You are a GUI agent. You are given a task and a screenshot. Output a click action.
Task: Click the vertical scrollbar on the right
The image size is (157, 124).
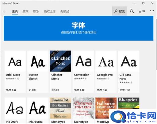(156, 45)
